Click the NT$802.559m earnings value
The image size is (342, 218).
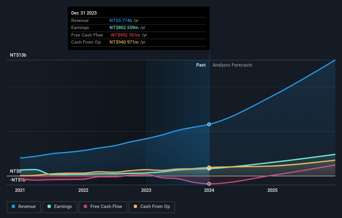124,27
